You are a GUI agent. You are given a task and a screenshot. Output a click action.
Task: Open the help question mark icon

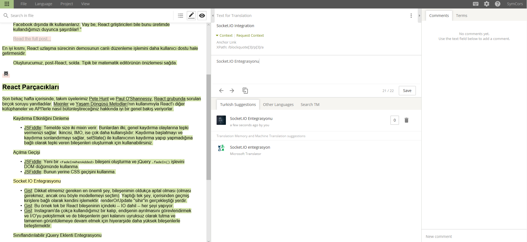tap(498, 4)
